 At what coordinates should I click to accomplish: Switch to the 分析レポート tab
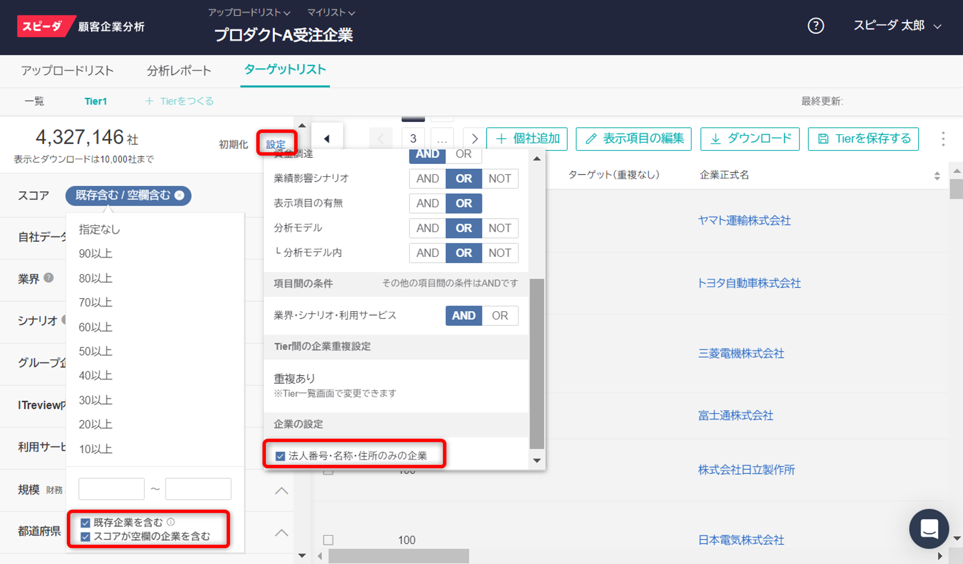[x=179, y=70]
